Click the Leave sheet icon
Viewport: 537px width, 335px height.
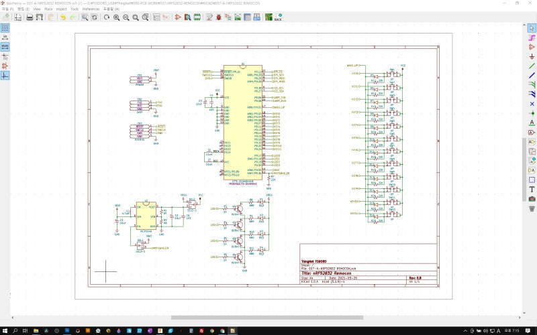(166, 17)
